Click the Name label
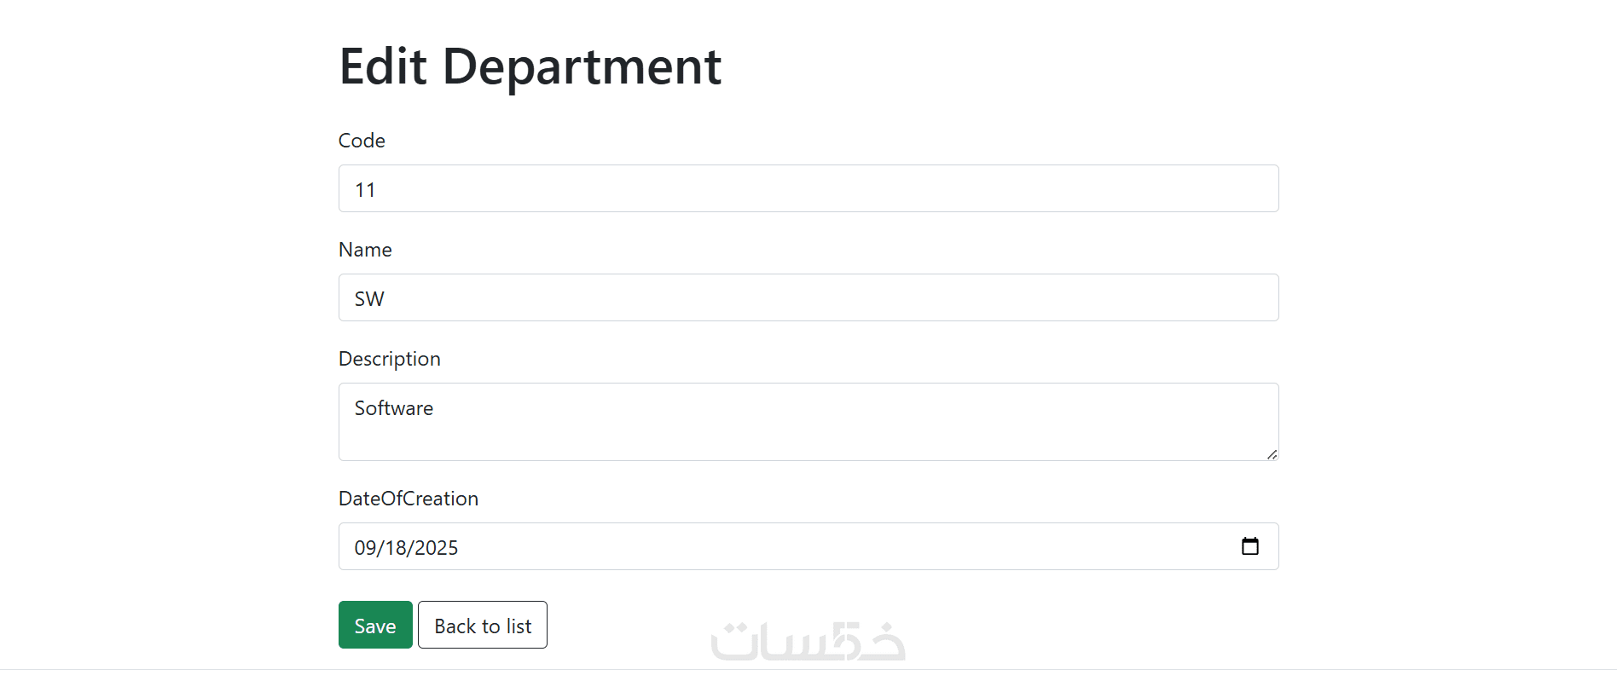The width and height of the screenshot is (1617, 675). tap(365, 250)
